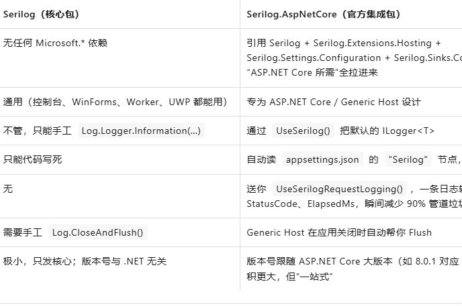Click the "ASP.NET Core 所需" text line

[x=312, y=72]
